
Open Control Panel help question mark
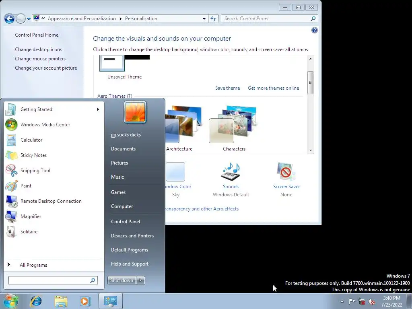tap(315, 30)
